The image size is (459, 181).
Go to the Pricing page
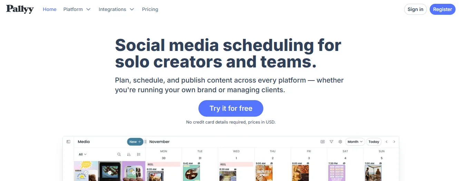[x=150, y=9]
